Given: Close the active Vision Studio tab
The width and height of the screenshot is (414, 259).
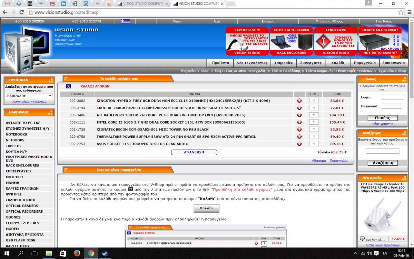Looking at the screenshot, I should pyautogui.click(x=222, y=4).
